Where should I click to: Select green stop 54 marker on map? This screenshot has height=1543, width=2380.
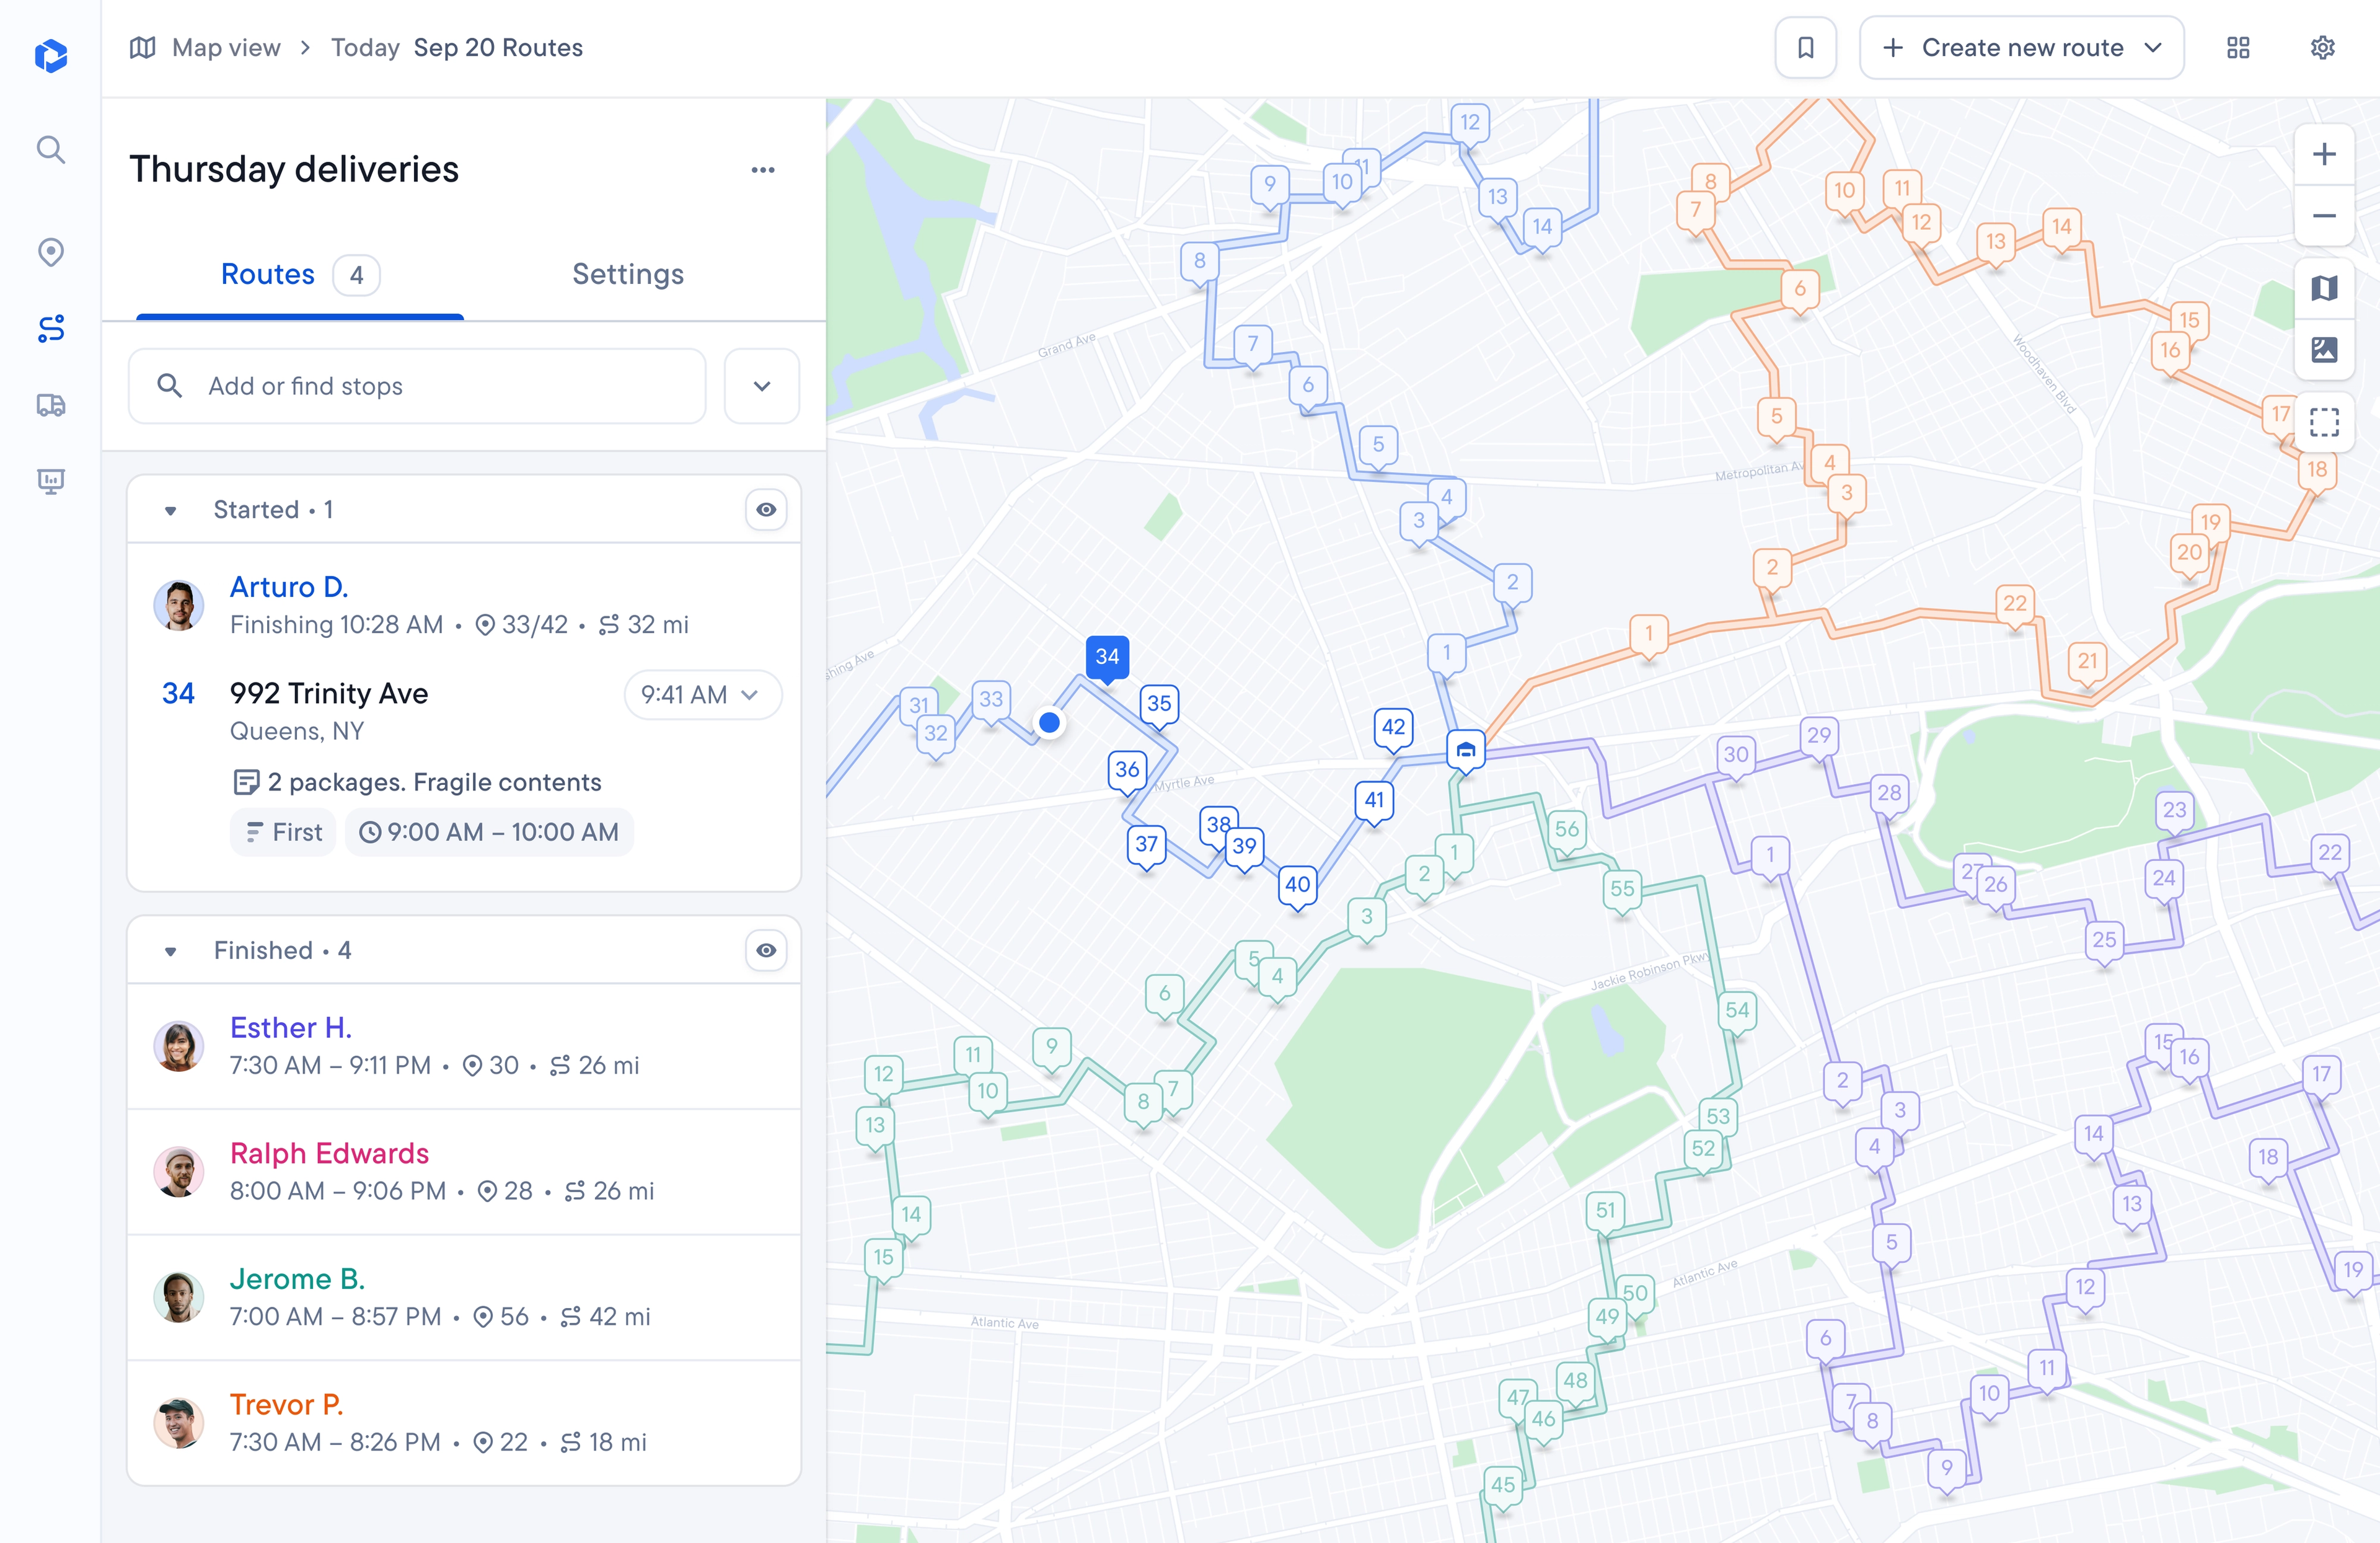point(1737,1012)
